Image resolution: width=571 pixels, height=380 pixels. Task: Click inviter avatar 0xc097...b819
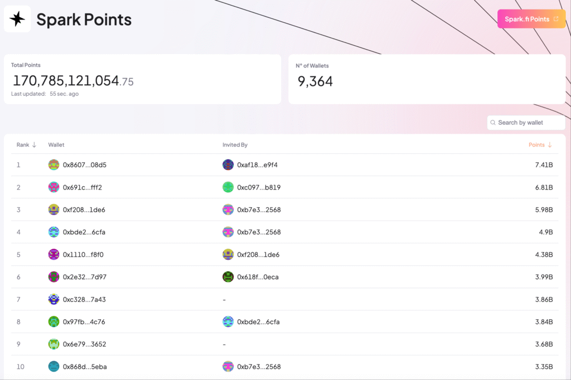tap(228, 187)
